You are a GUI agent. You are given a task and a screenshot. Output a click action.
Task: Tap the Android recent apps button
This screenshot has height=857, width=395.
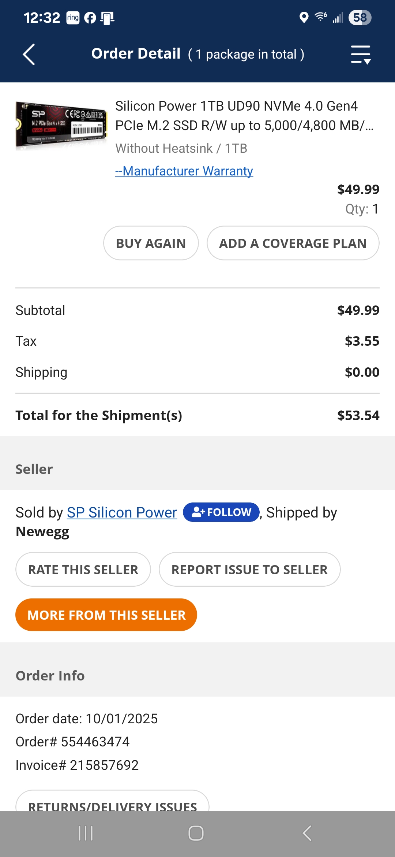pos(86,833)
